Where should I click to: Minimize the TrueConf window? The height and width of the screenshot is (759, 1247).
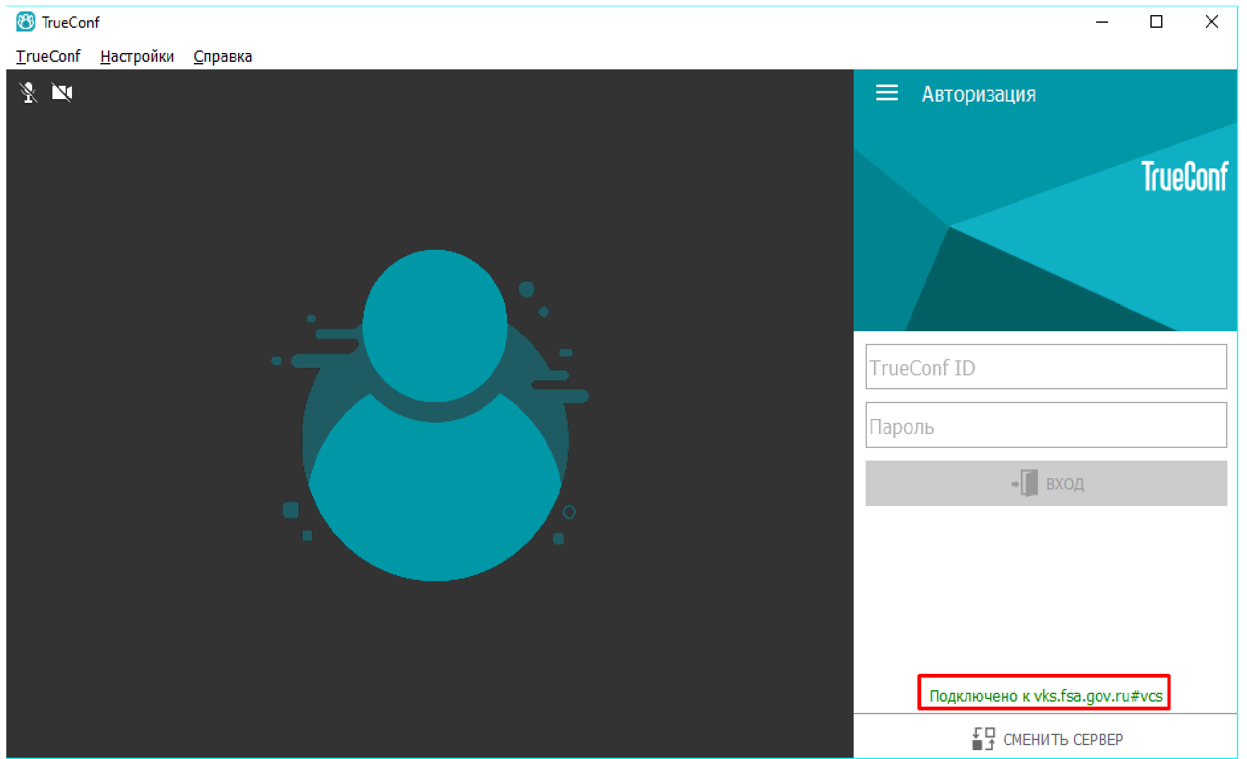point(1102,22)
